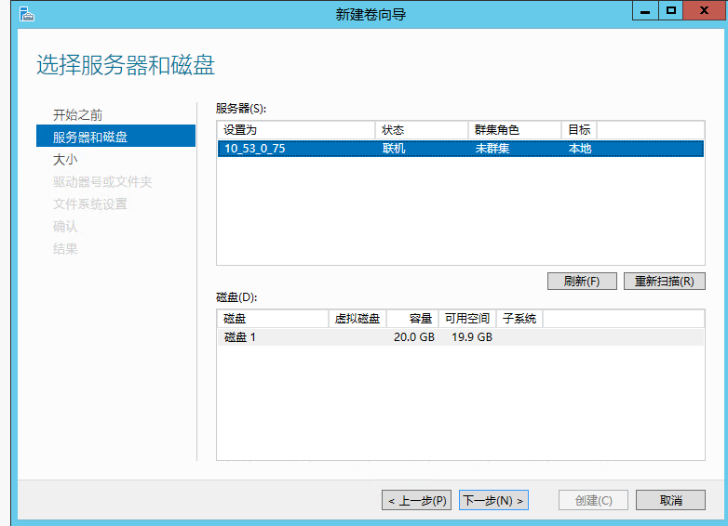Click the 重新扫描(R) button
728x526 pixels.
(665, 281)
